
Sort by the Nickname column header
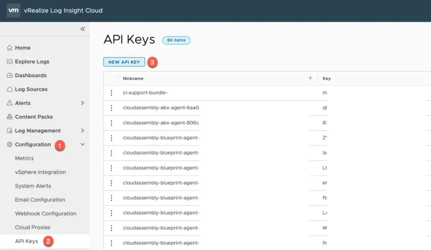coord(133,79)
